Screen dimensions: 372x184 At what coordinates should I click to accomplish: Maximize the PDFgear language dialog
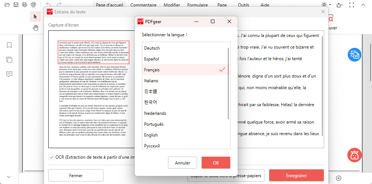pyautogui.click(x=213, y=21)
